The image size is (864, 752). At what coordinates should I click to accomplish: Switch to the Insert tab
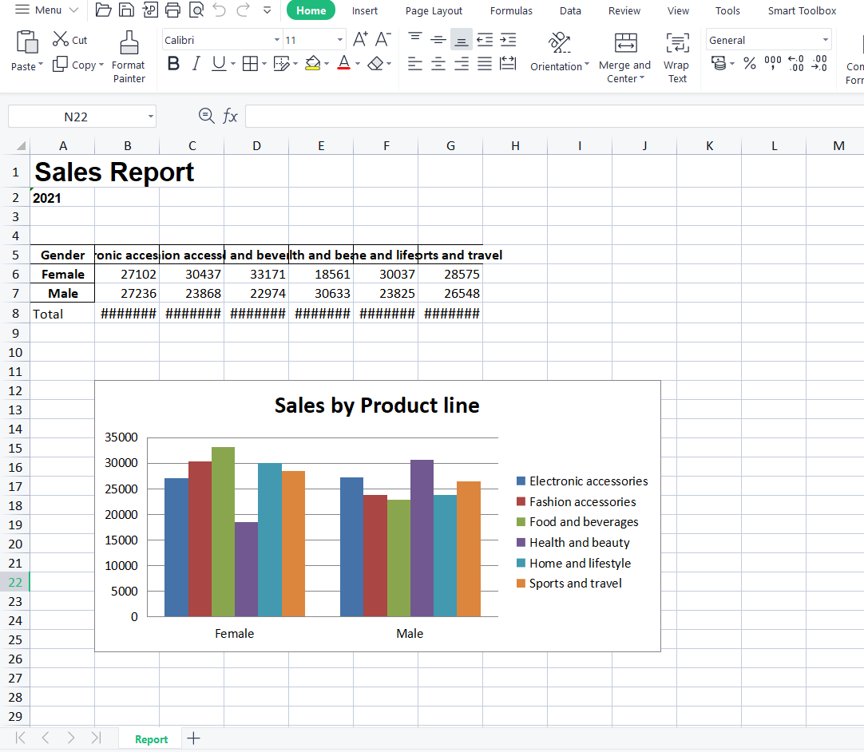(x=365, y=10)
